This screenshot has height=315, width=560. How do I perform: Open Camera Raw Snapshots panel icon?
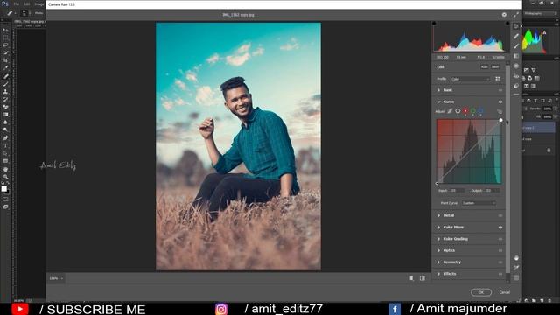coord(516,86)
